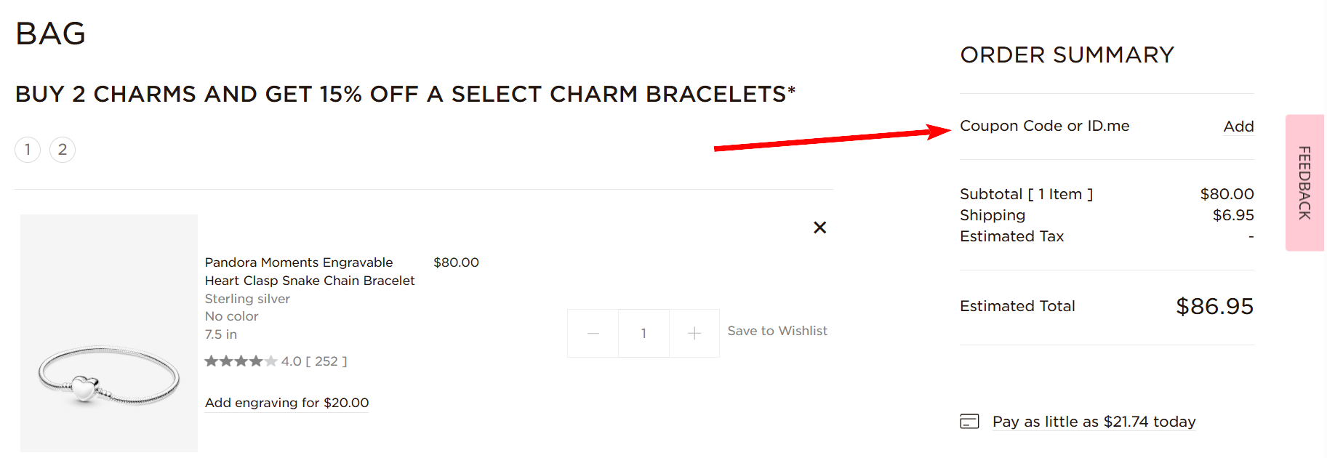Click the charms 15% off promo banner

pos(405,94)
